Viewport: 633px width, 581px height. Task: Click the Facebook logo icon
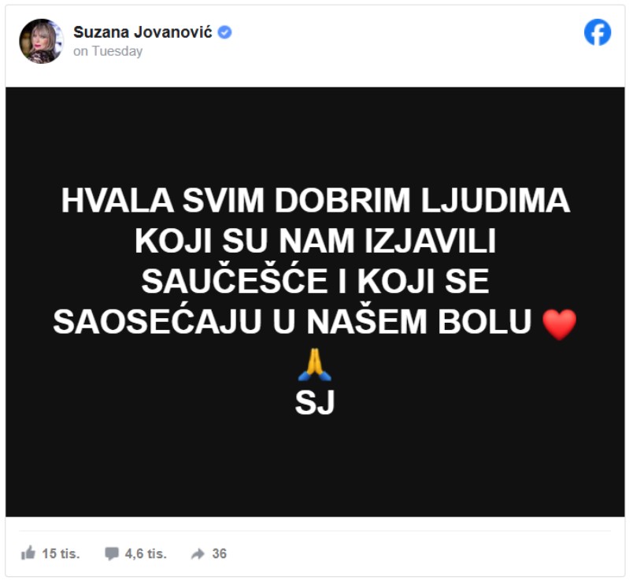(598, 32)
